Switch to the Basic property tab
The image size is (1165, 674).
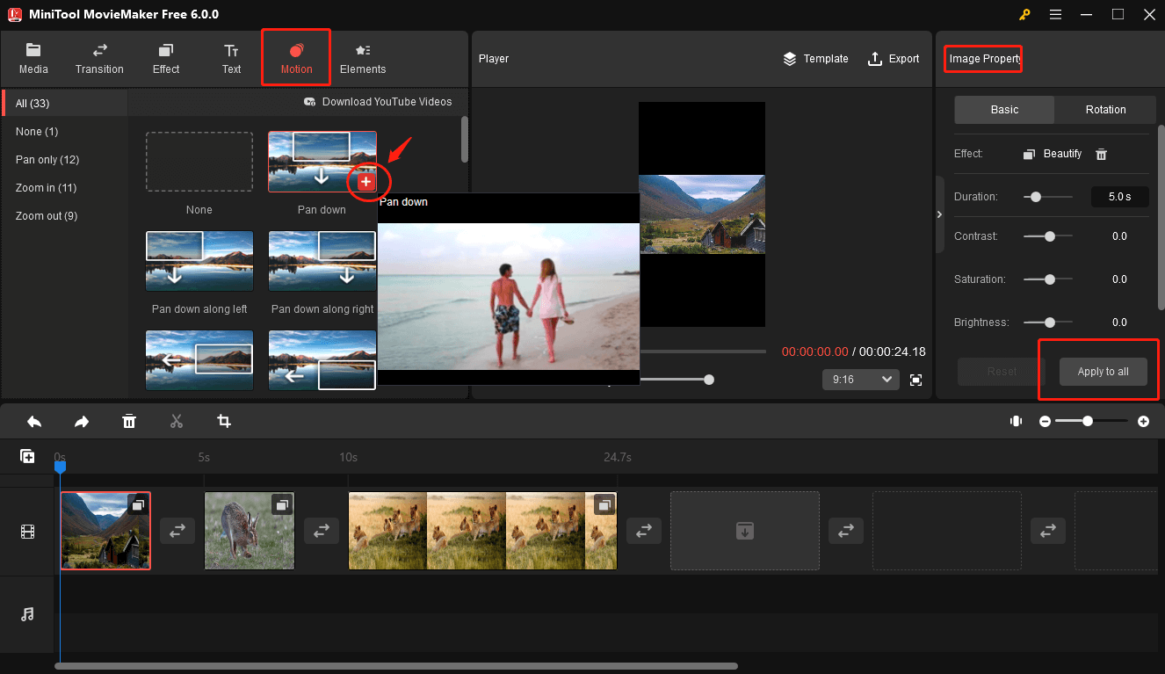pyautogui.click(x=1004, y=110)
